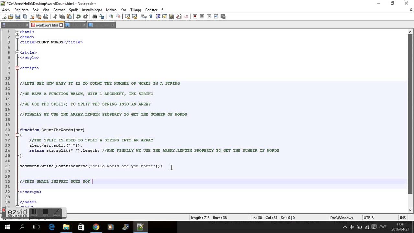
Task: Click the New file toolbar icon
Action: 4,17
